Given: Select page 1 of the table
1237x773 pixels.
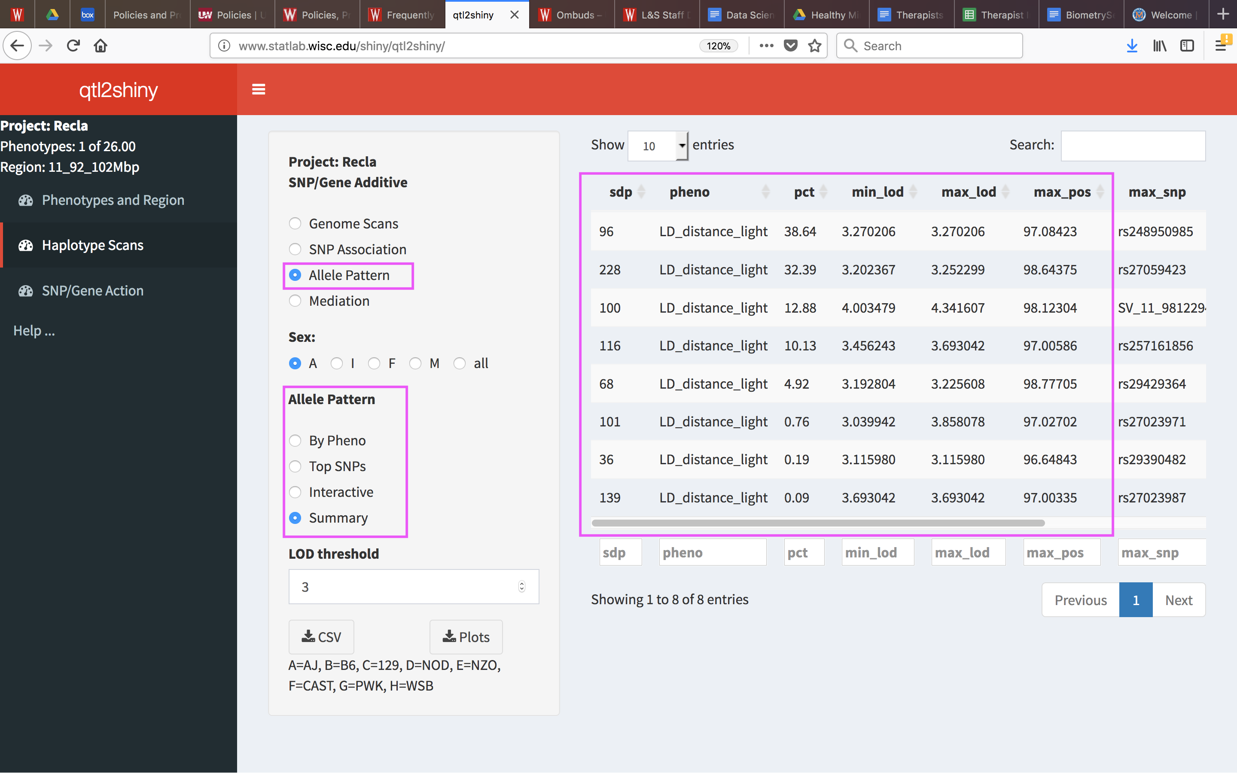Looking at the screenshot, I should click(1136, 600).
